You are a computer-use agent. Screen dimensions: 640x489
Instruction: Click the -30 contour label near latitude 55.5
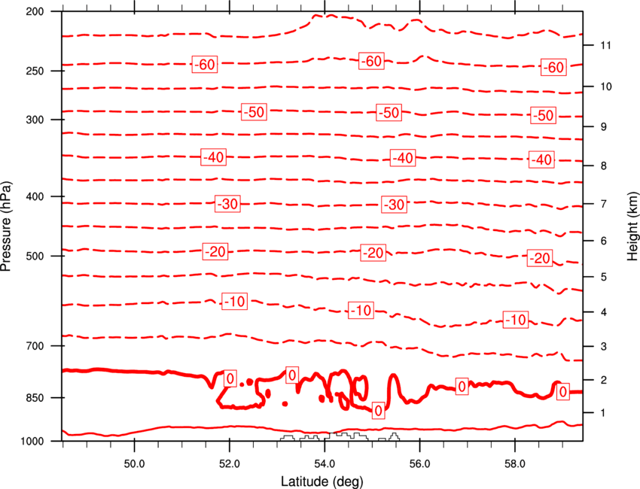(x=394, y=204)
